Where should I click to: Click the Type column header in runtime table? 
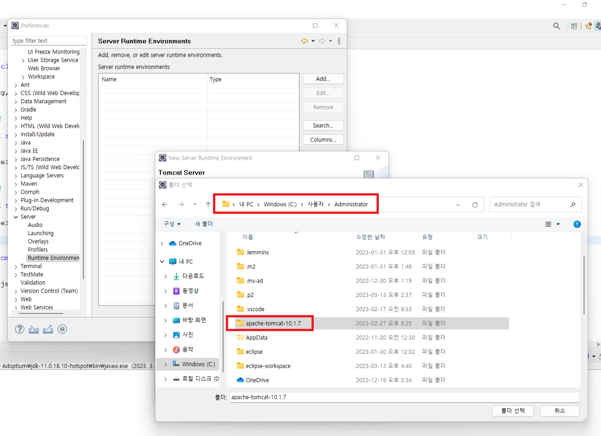point(253,79)
